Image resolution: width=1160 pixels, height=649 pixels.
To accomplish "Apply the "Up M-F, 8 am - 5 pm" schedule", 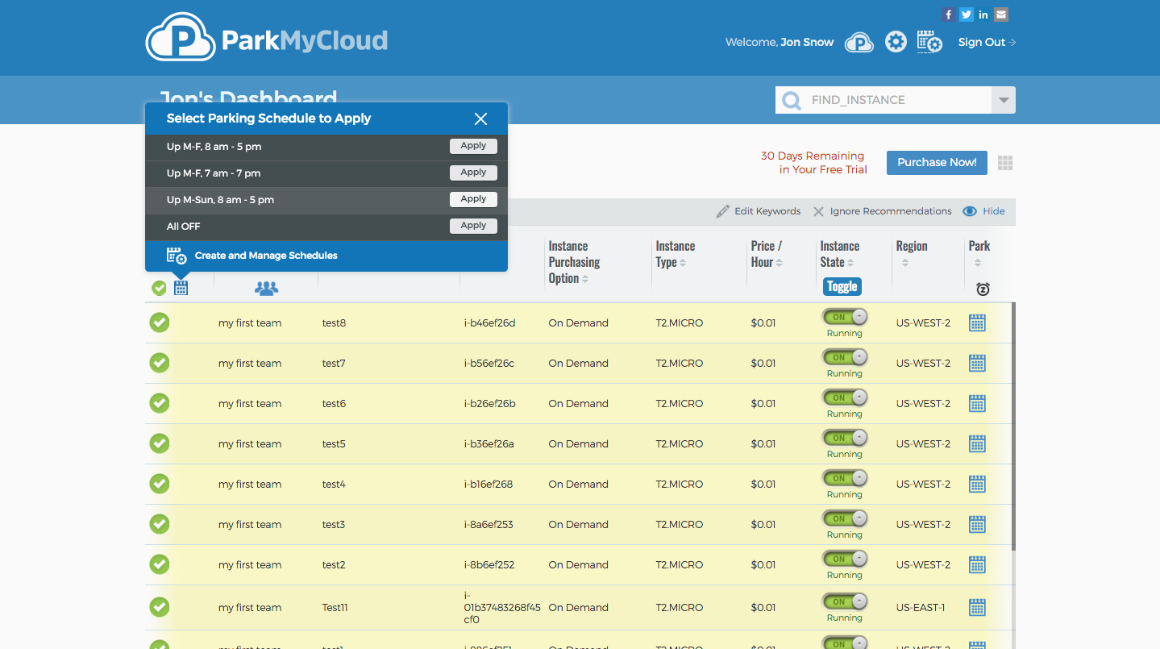I will [x=473, y=146].
